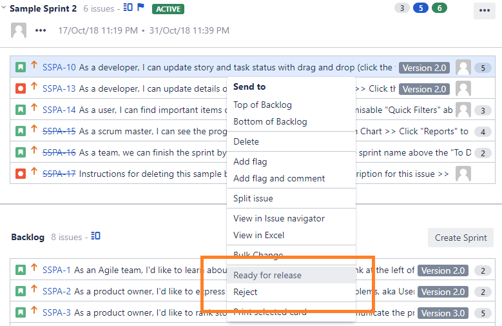
Task: Click the Create Sprint button
Action: point(460,238)
